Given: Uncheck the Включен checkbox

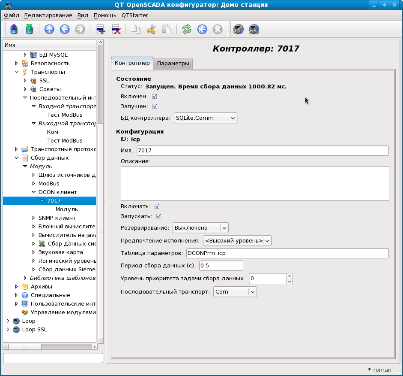Looking at the screenshot, I should click(x=155, y=97).
